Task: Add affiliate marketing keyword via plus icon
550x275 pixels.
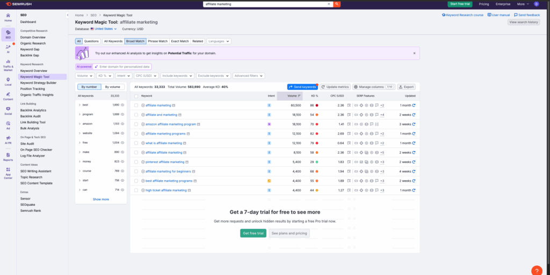Action: click(143, 105)
